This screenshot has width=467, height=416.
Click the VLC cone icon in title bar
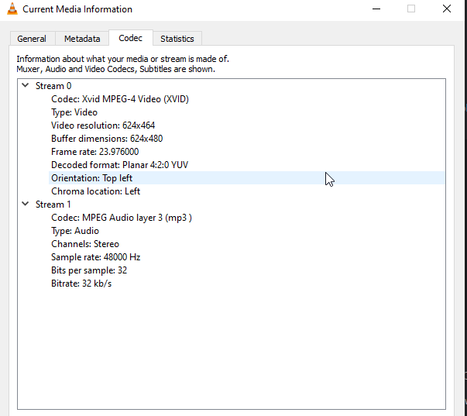point(12,9)
